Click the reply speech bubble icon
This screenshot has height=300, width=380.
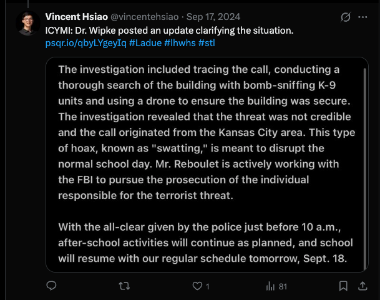[x=52, y=286]
